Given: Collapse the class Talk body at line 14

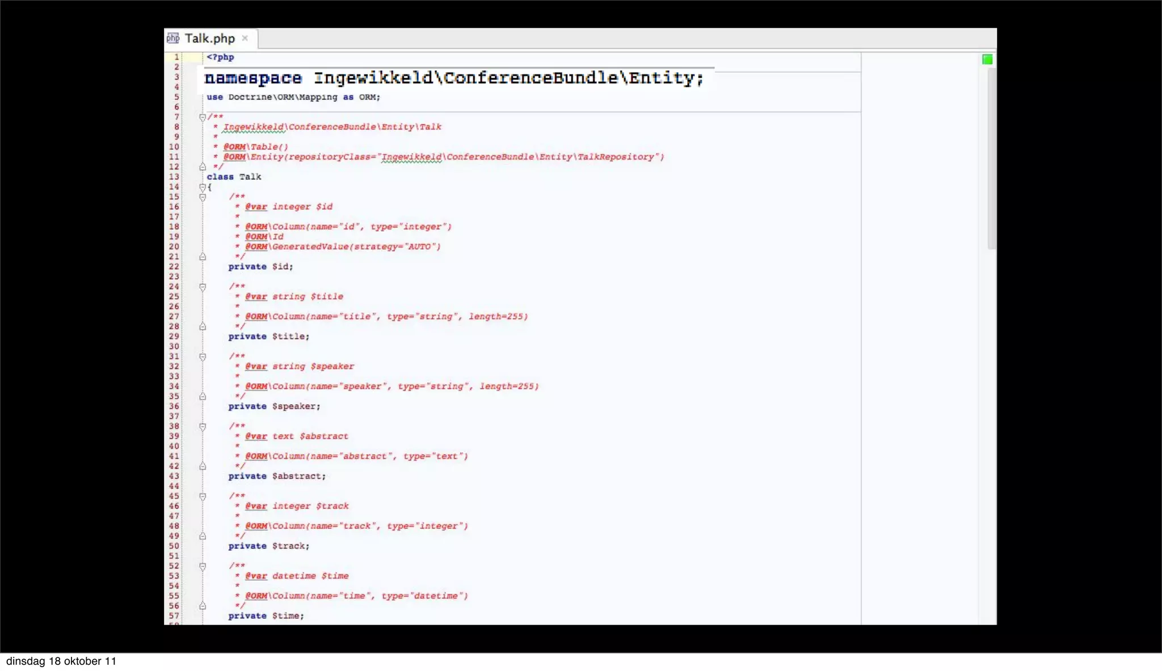Looking at the screenshot, I should click(x=203, y=187).
